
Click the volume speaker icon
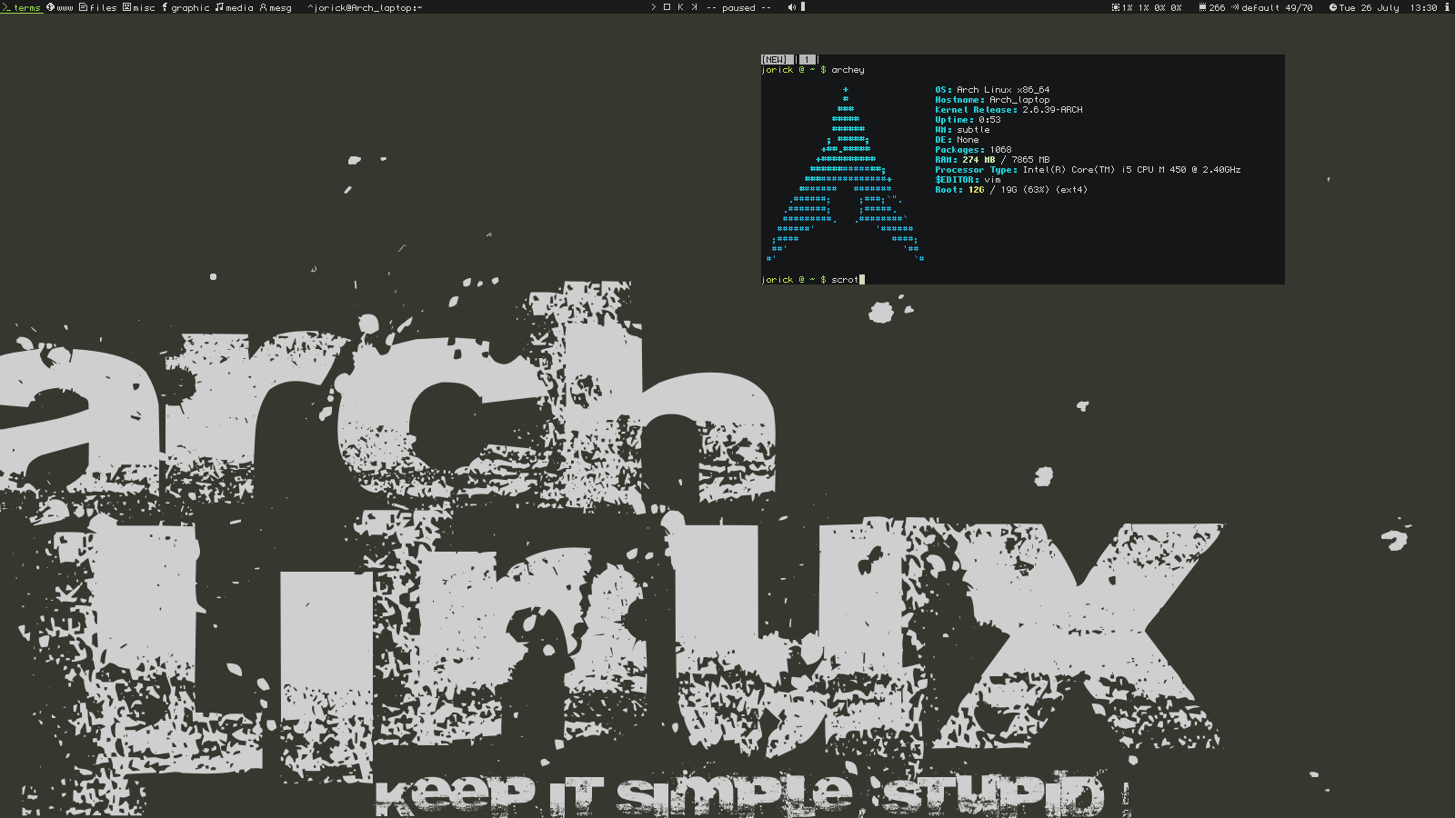point(791,7)
